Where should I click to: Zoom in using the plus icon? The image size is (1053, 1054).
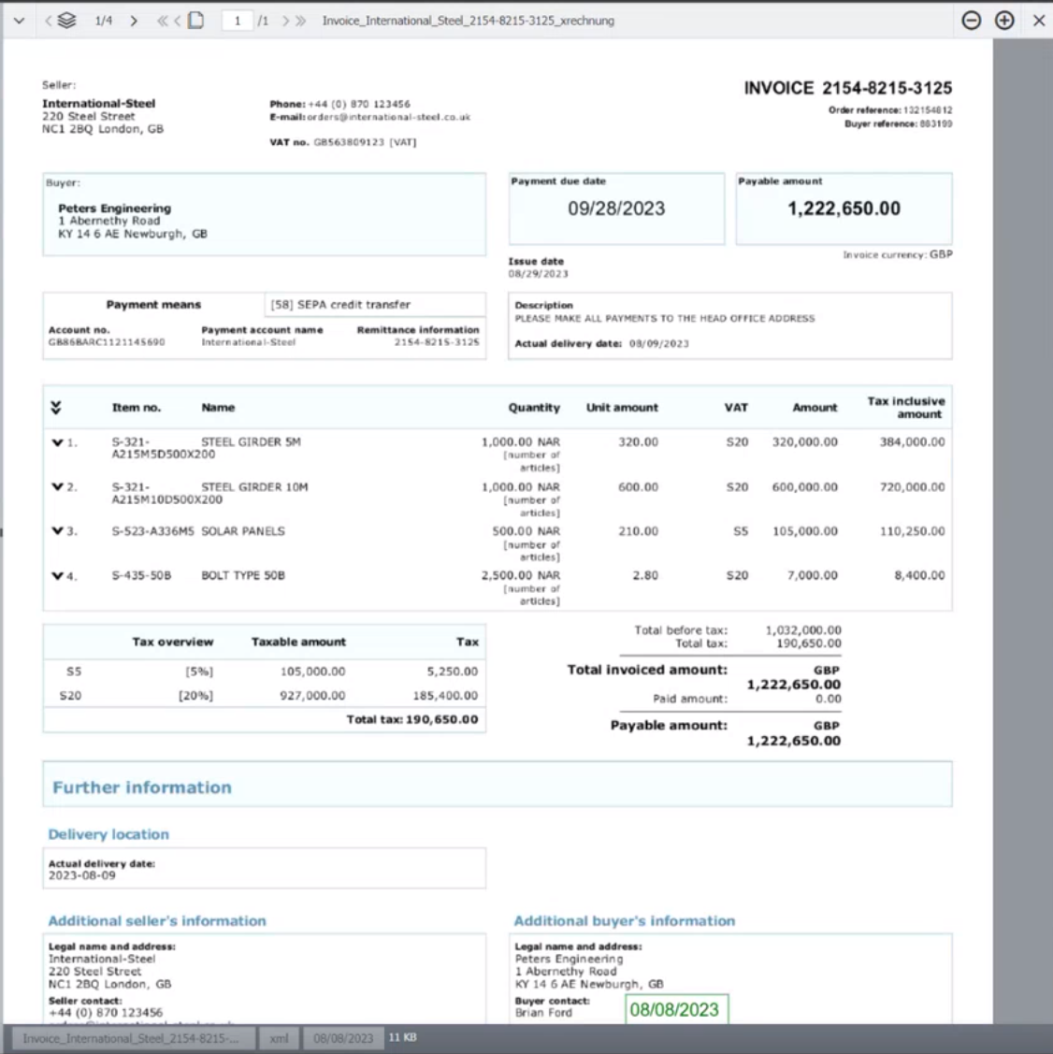pyautogui.click(x=1003, y=20)
